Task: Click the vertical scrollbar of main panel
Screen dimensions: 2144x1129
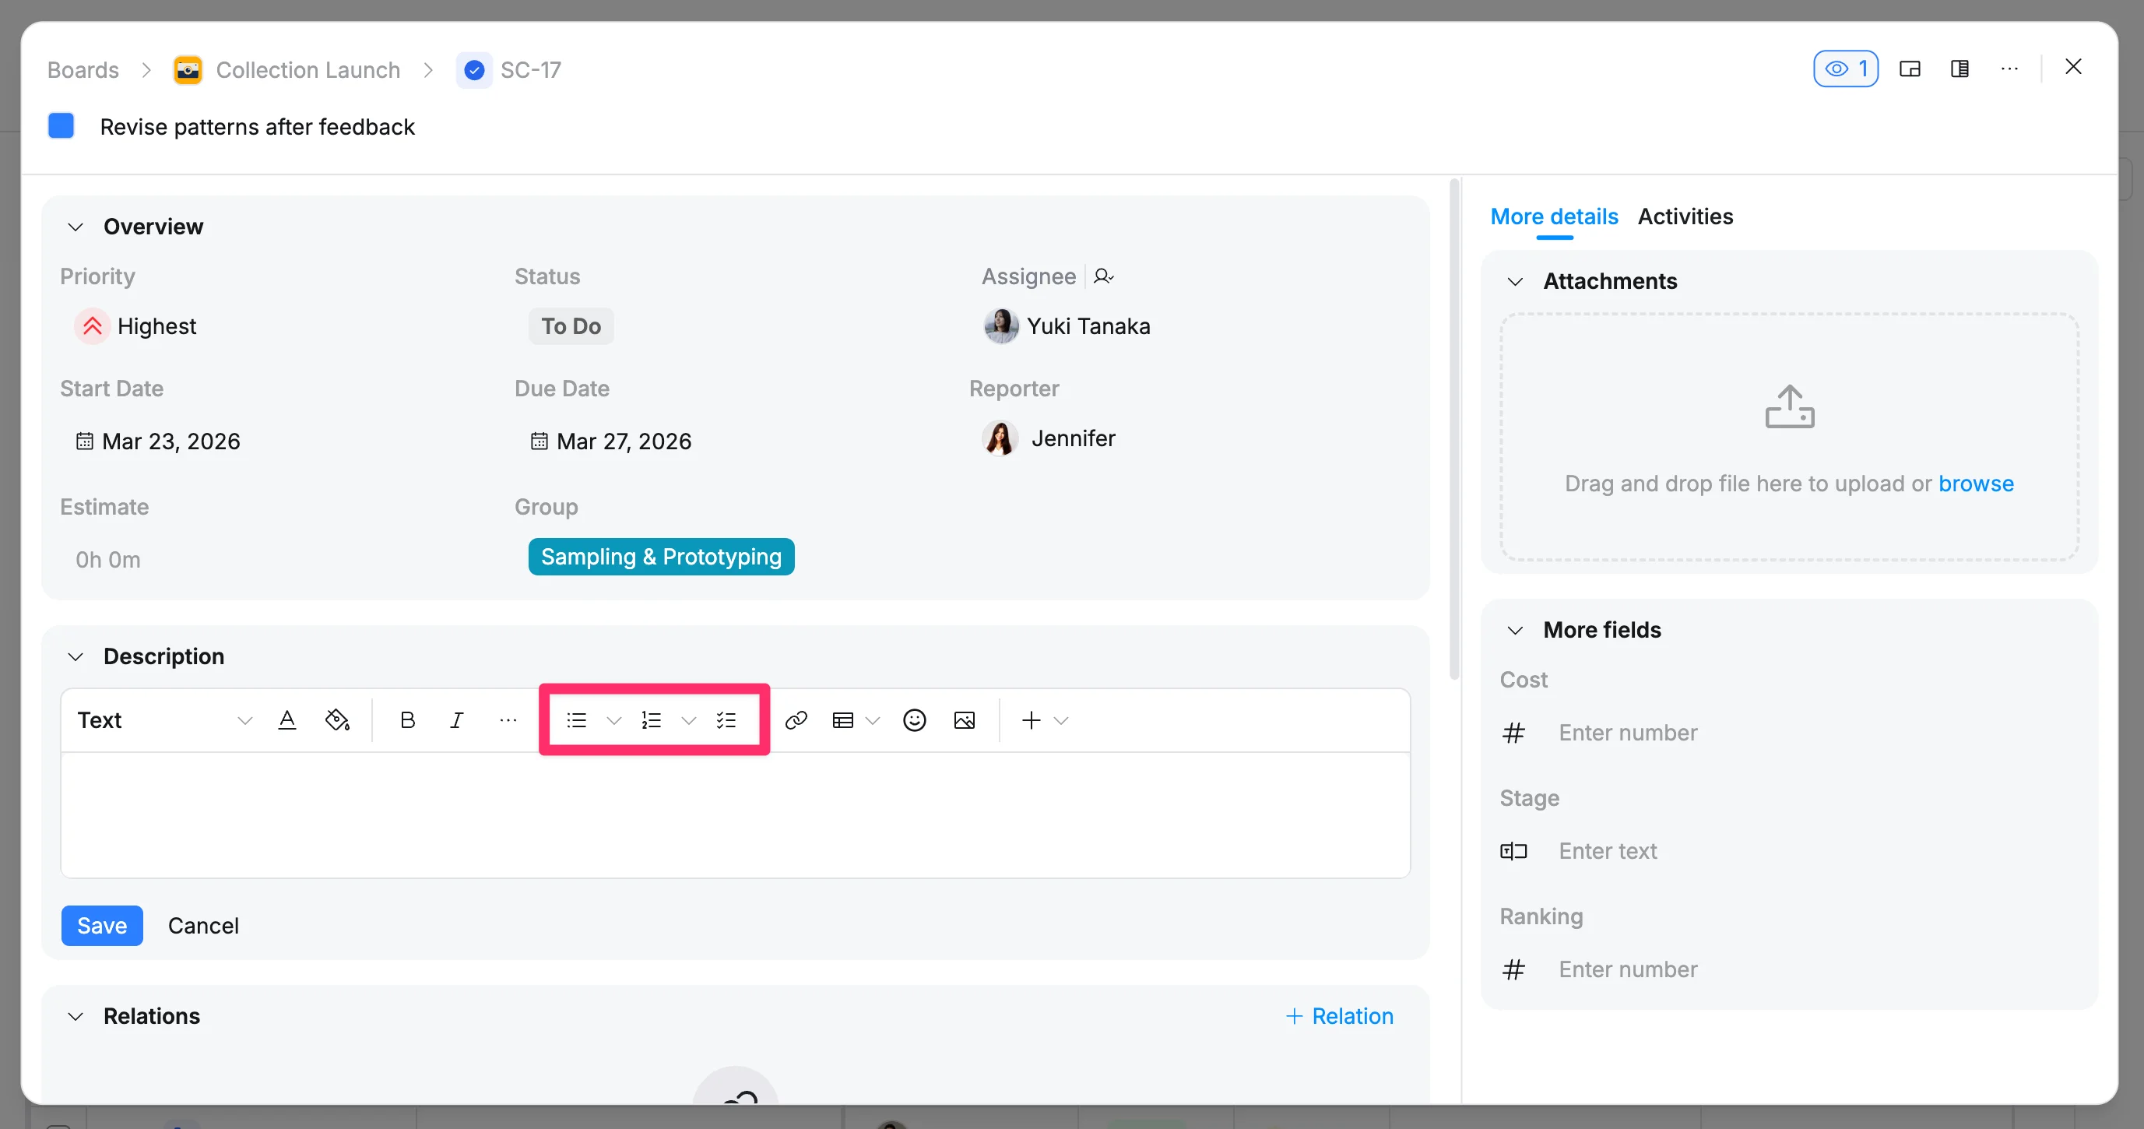Action: (1454, 429)
